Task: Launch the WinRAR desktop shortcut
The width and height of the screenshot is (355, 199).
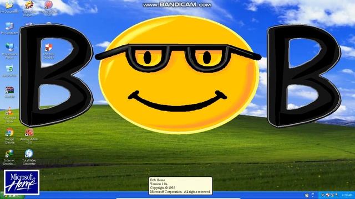Action: coord(9,92)
